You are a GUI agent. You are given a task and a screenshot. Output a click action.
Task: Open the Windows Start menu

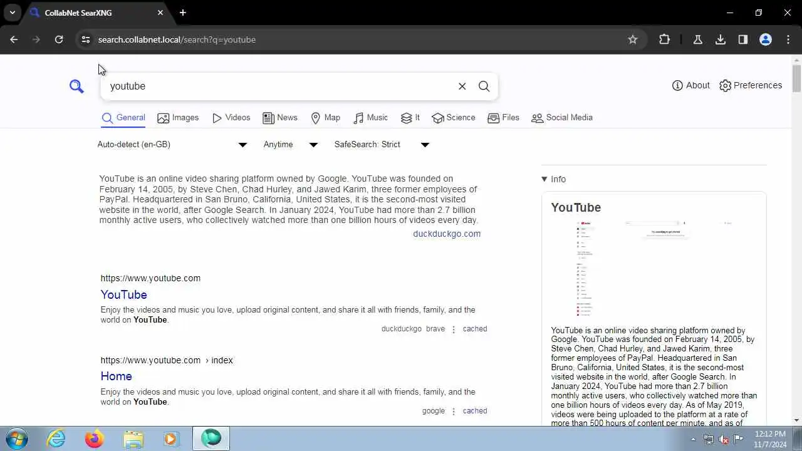tap(16, 438)
